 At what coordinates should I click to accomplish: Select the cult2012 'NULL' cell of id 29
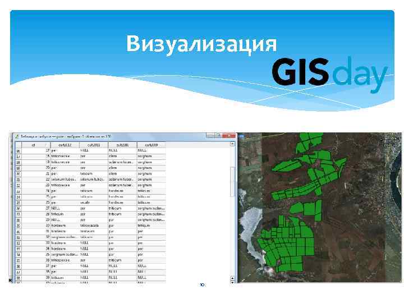(x=65, y=220)
